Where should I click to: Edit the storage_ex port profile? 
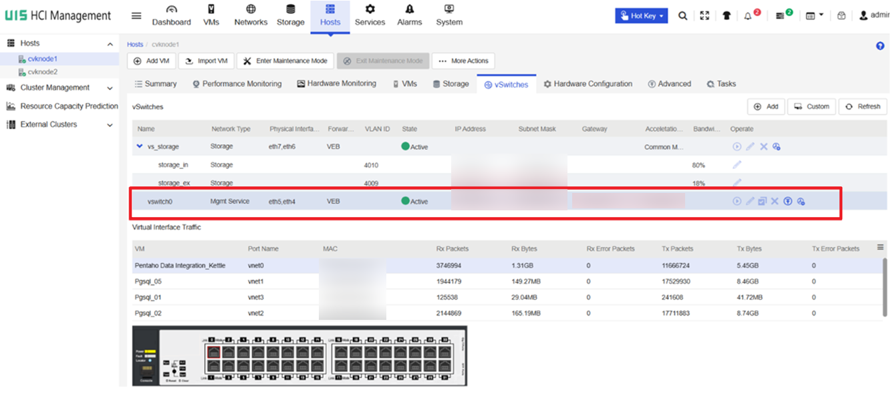[737, 182]
